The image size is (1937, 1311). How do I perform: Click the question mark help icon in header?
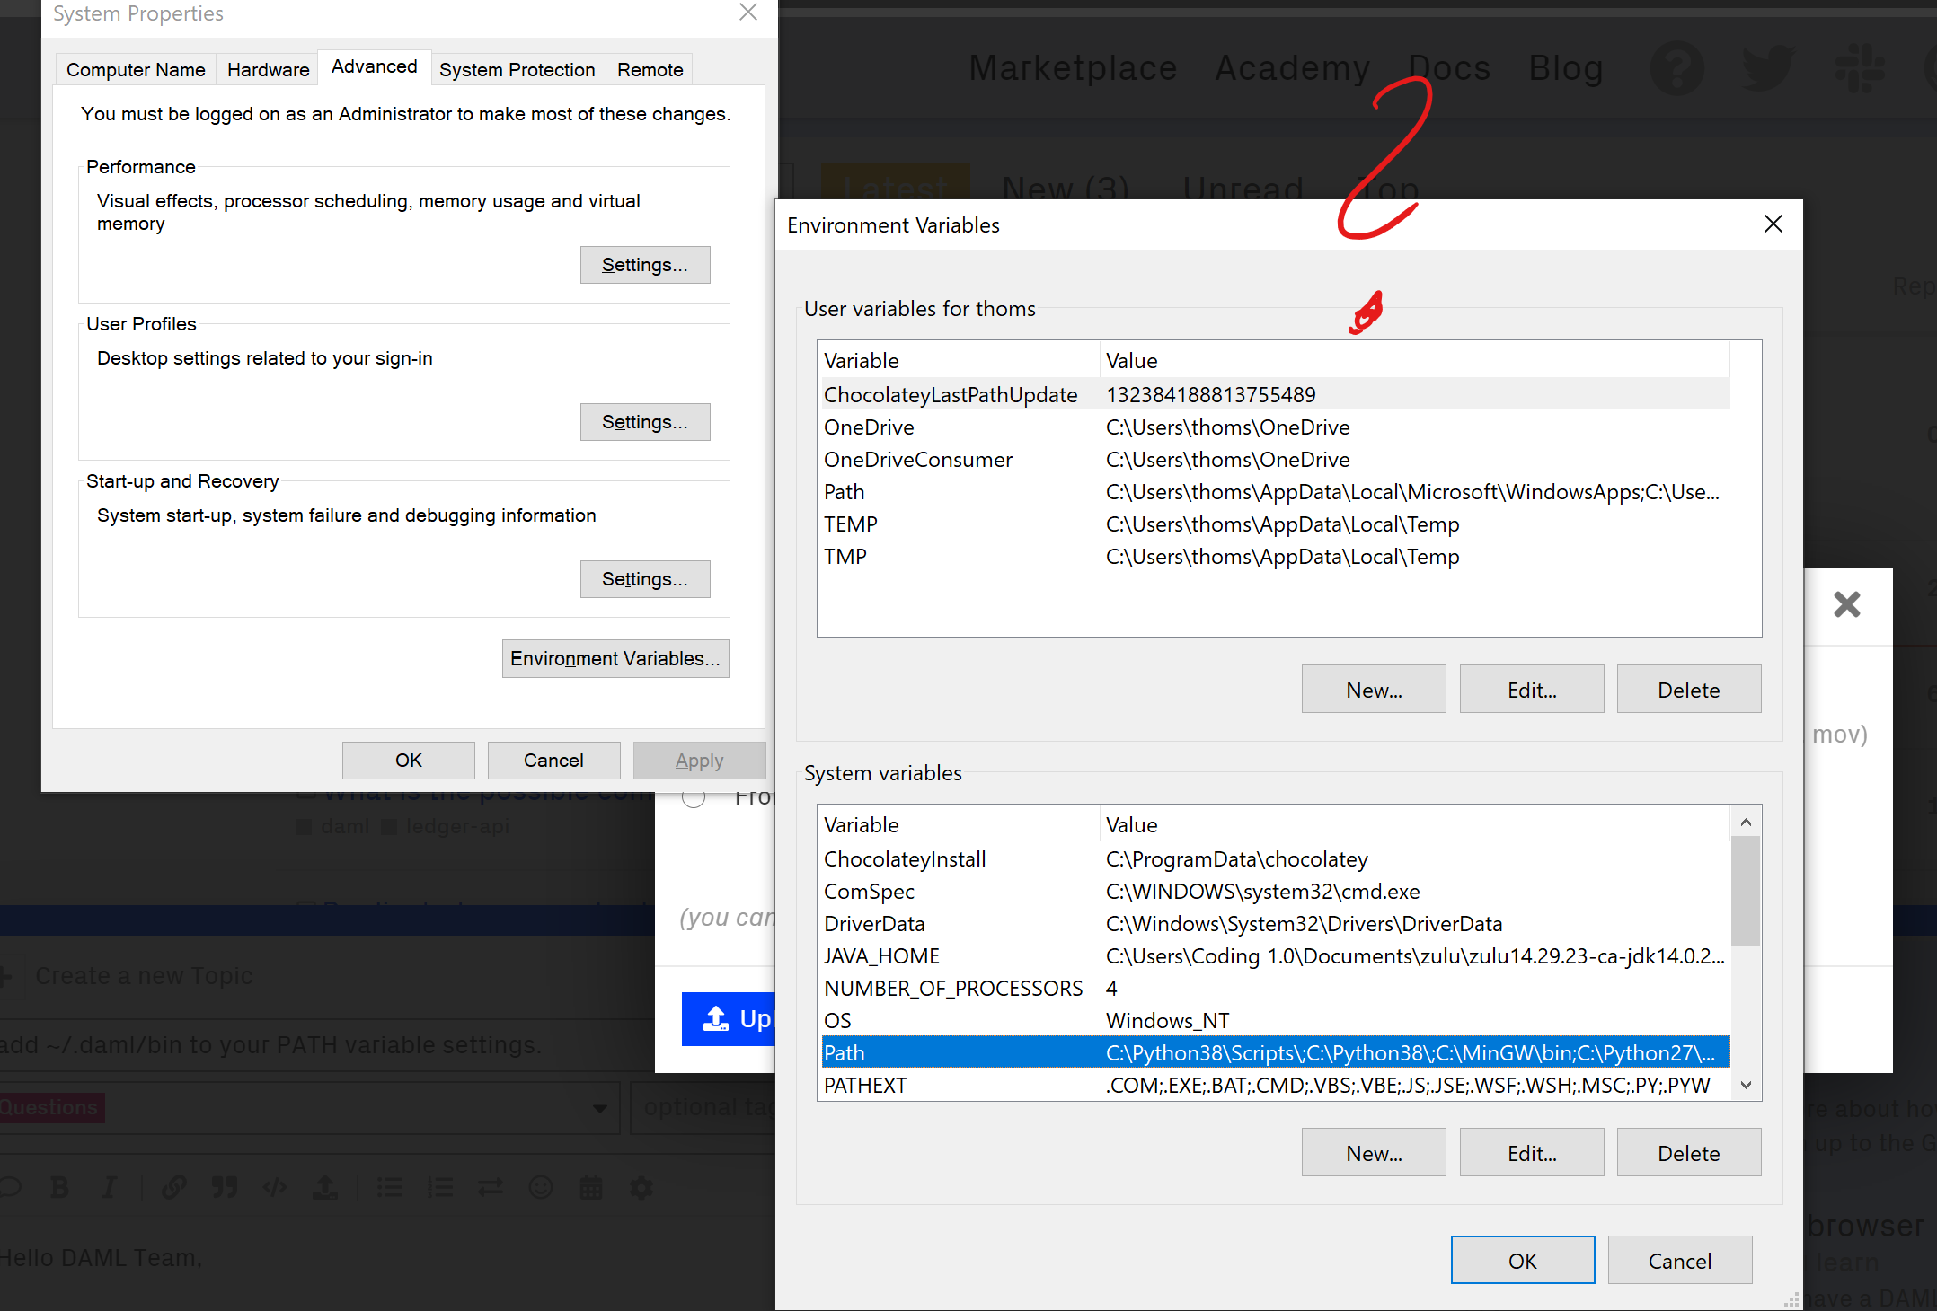1676,68
